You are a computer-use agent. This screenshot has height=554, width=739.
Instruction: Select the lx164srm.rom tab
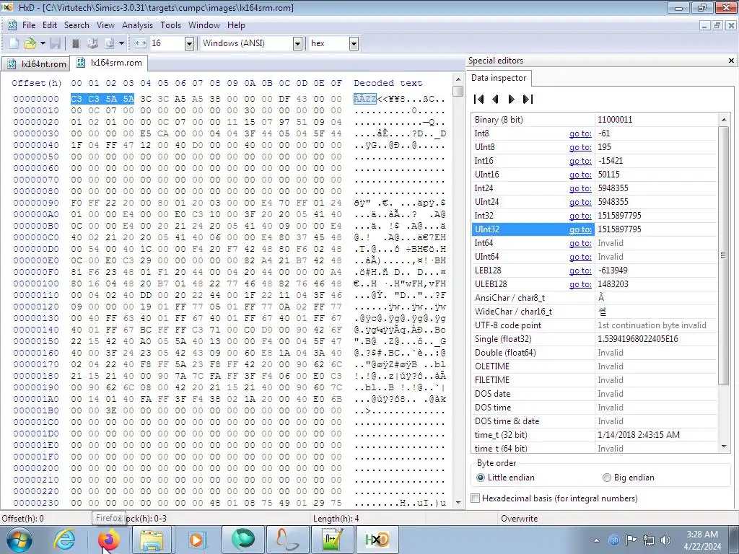(x=109, y=63)
